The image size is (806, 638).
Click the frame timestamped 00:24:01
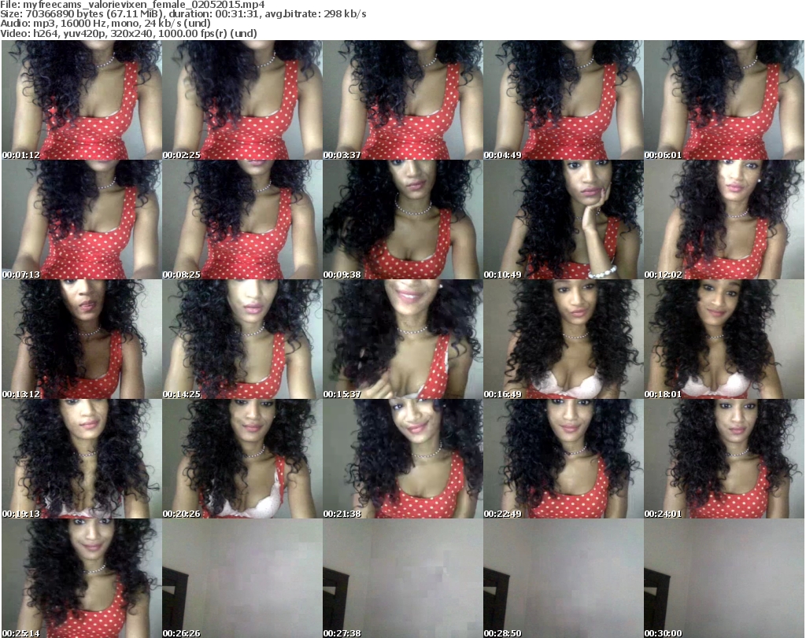click(724, 459)
